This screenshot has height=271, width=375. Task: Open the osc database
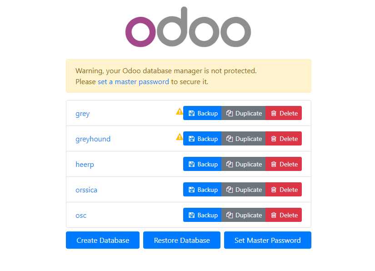(x=81, y=216)
